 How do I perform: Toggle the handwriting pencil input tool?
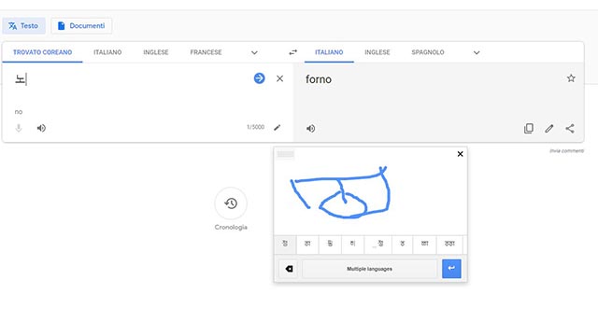278,127
